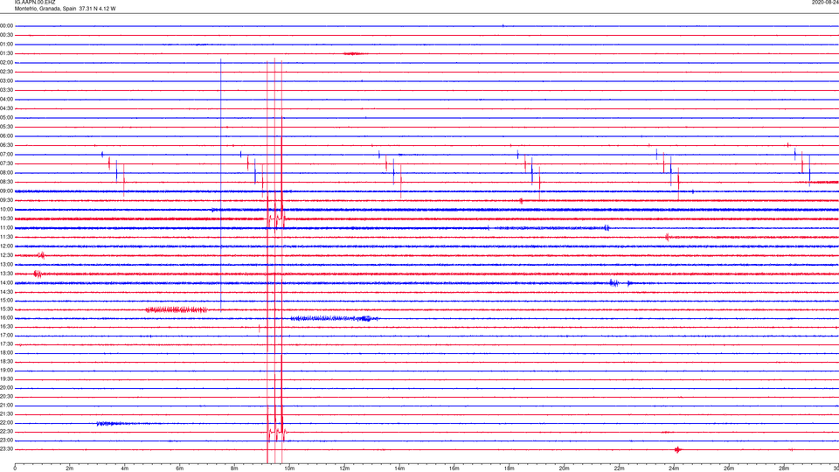
Task: Click the "07:00" time row label
Action: [7, 155]
